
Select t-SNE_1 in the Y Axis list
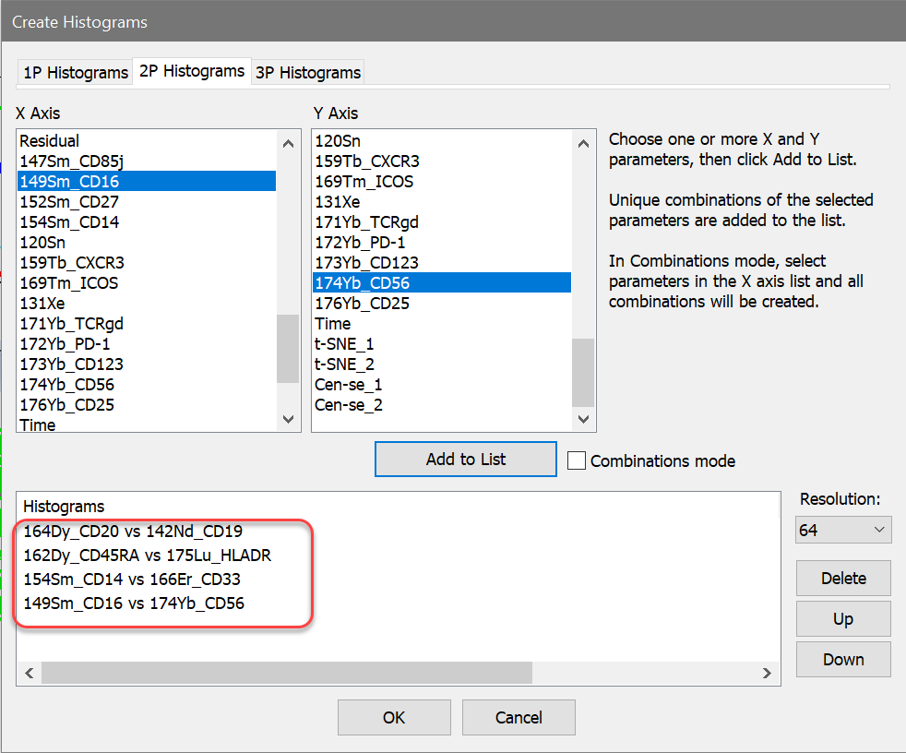[x=344, y=344]
